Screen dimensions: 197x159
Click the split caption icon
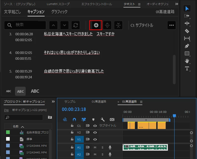107,25
